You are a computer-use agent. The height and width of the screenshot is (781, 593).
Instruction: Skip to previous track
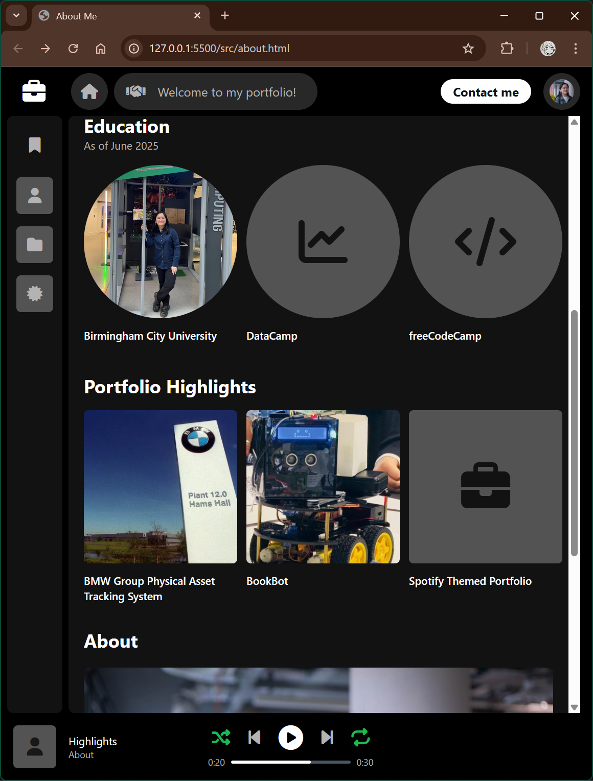254,738
